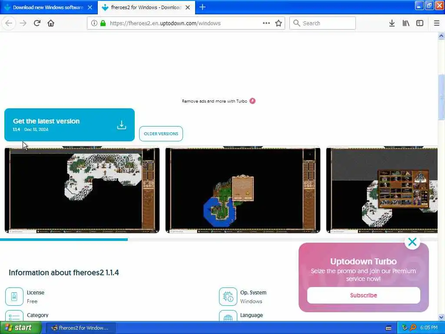Open the snowy map screenshot thumbnail

point(82,190)
